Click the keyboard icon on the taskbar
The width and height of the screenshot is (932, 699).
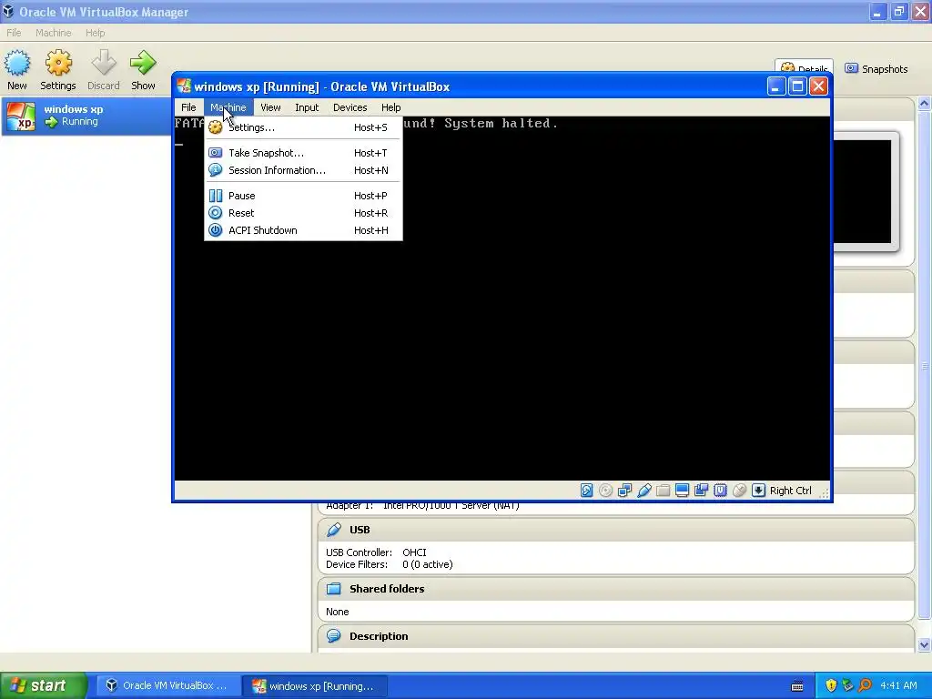(797, 686)
